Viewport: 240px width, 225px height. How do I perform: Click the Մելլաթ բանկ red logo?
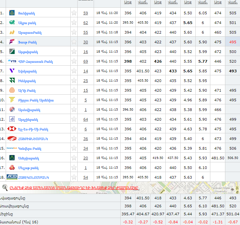pos(12,167)
